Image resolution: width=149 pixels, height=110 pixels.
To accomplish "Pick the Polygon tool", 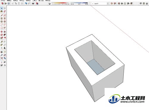I will click(x=5, y=21).
